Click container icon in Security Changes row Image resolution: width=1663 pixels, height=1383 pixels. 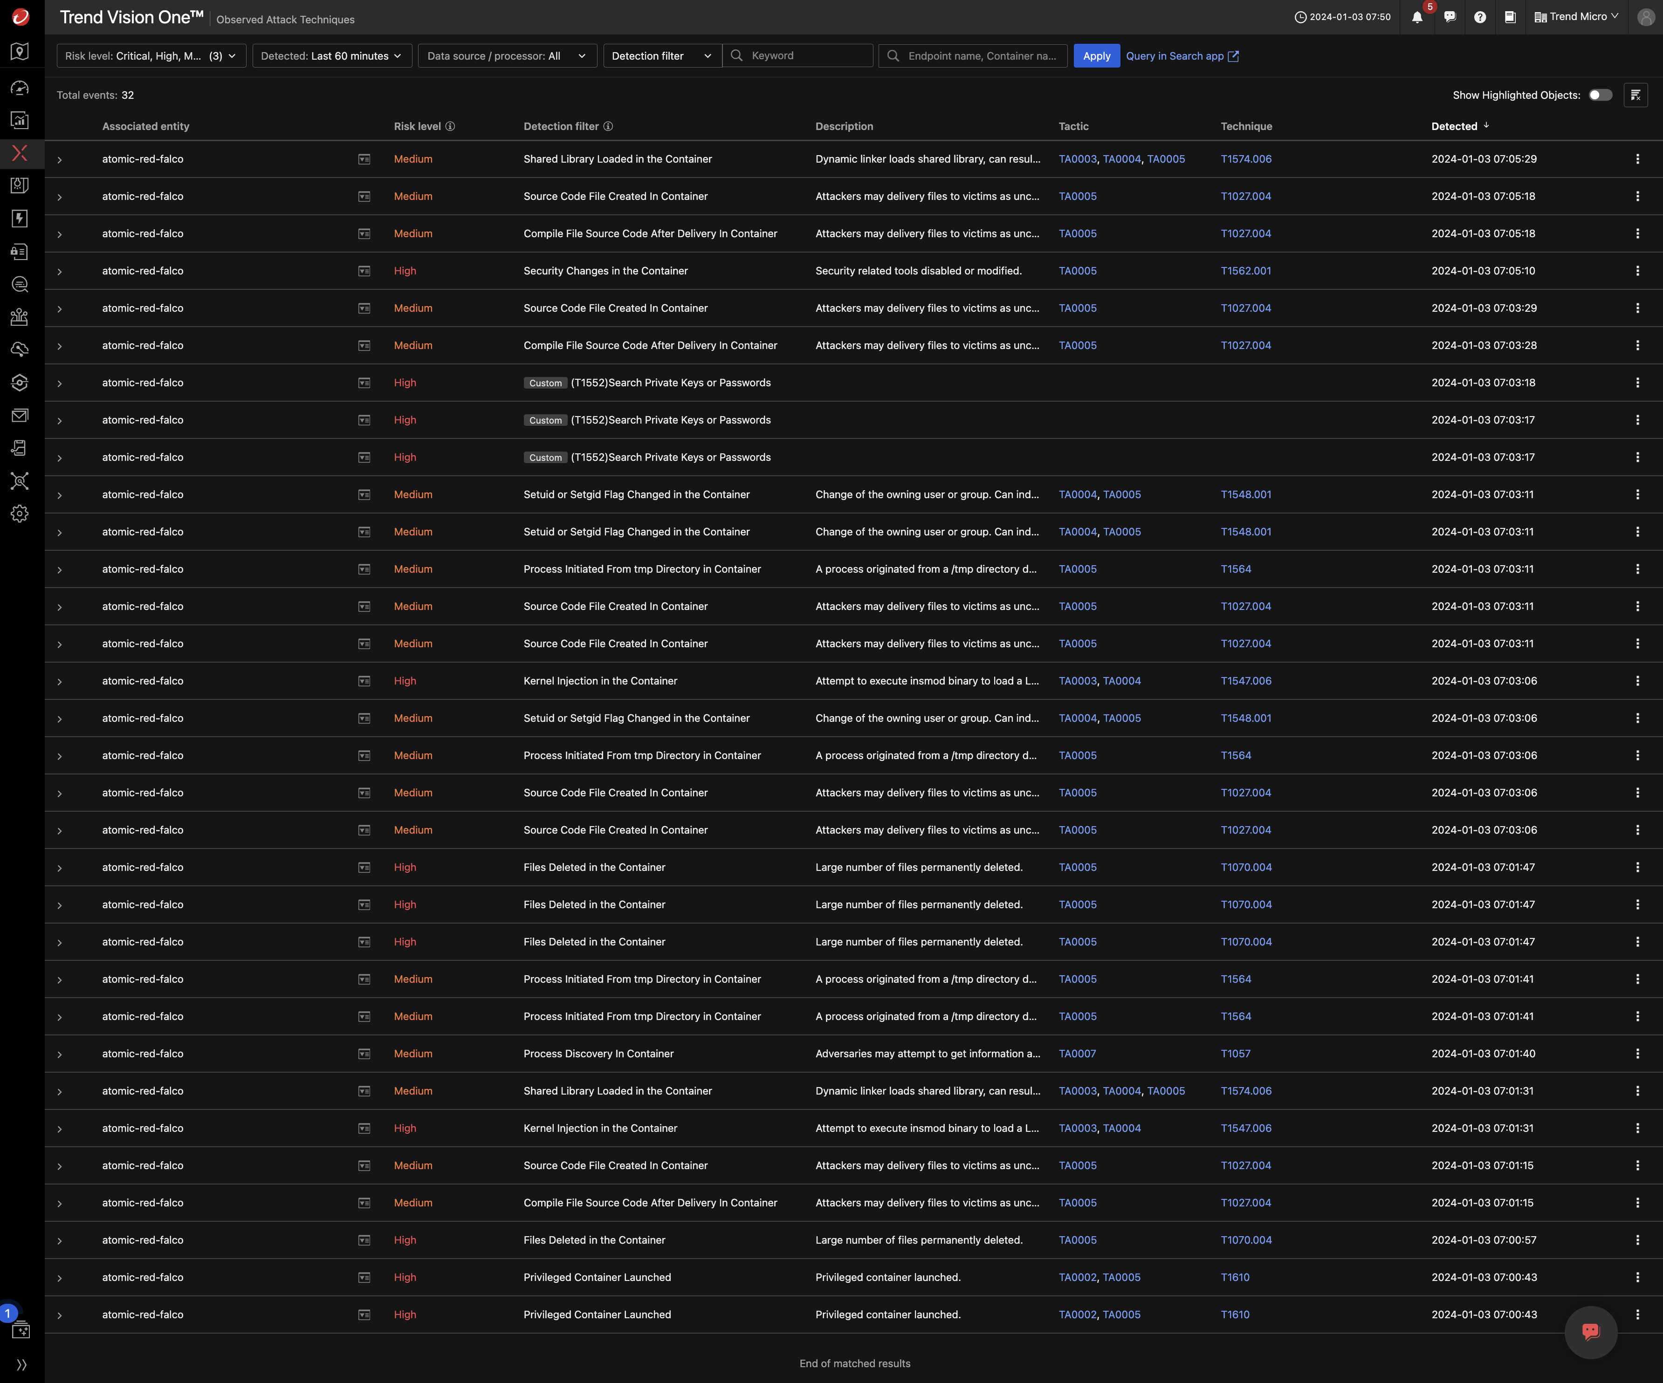tap(364, 272)
